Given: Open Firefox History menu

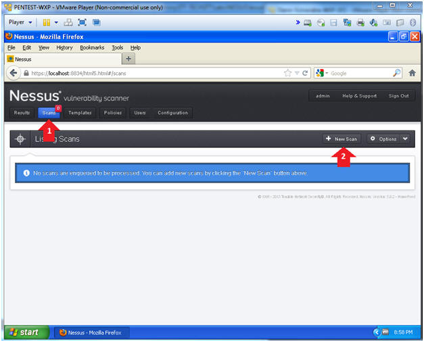Looking at the screenshot, I should click(x=64, y=48).
